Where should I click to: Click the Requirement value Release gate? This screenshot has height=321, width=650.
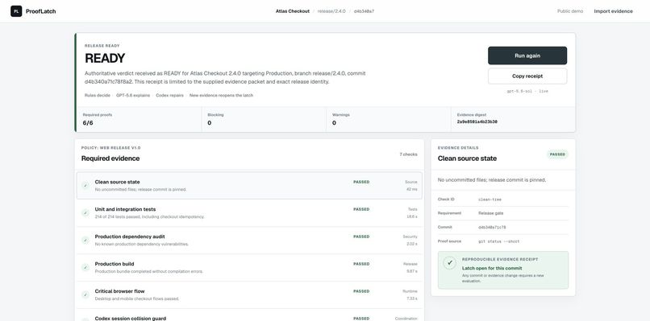coord(491,213)
